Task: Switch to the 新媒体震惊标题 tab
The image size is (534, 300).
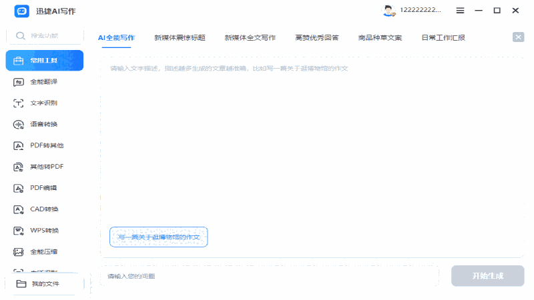Action: (x=180, y=38)
